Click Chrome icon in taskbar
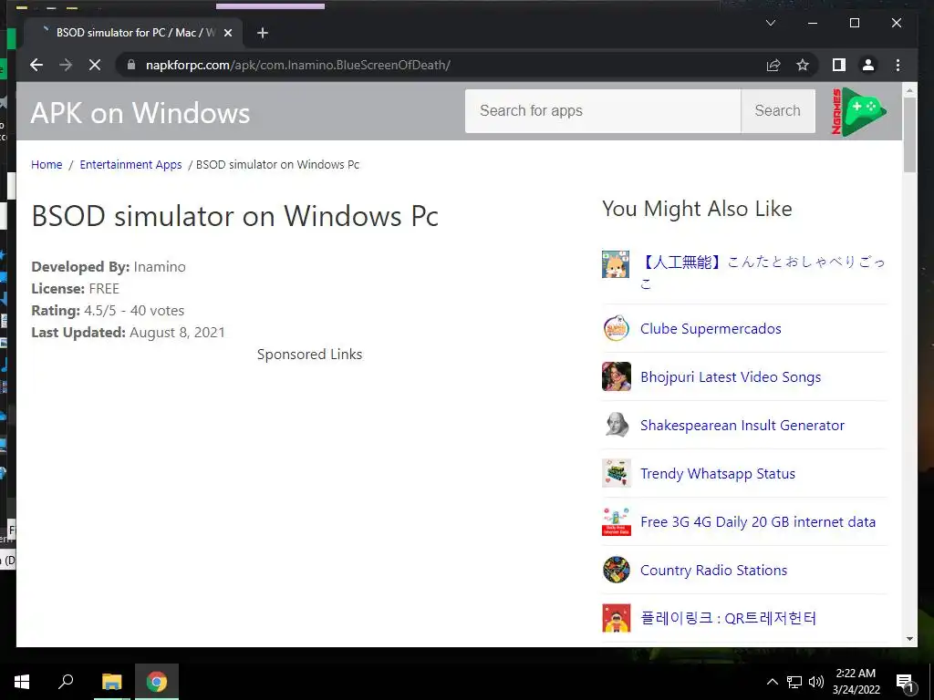Screen dimensions: 934x700 pyautogui.click(x=157, y=681)
